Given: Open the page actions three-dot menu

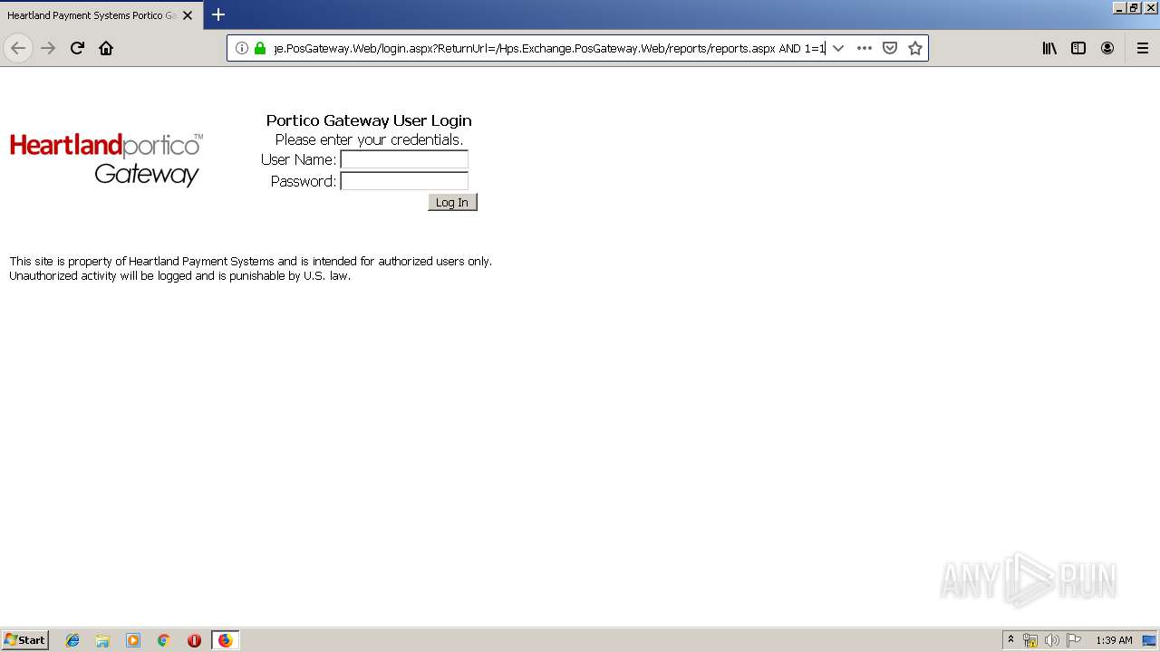Looking at the screenshot, I should click(865, 48).
